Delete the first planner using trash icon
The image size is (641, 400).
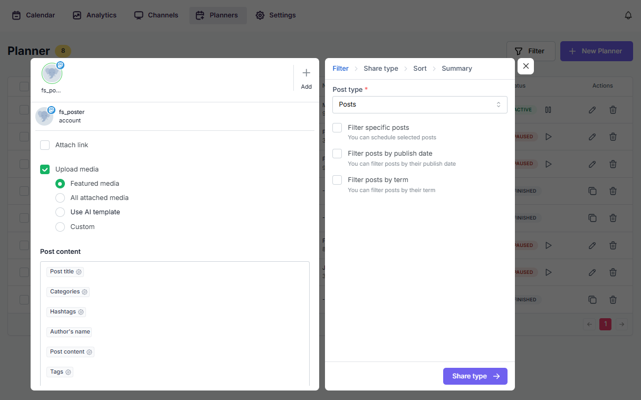tap(613, 110)
